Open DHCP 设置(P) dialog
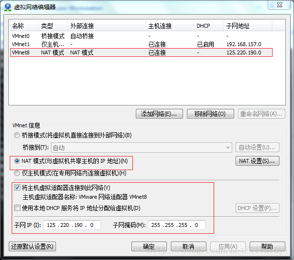Image resolution: width=294 pixels, height=260 pixels. pyautogui.click(x=257, y=208)
